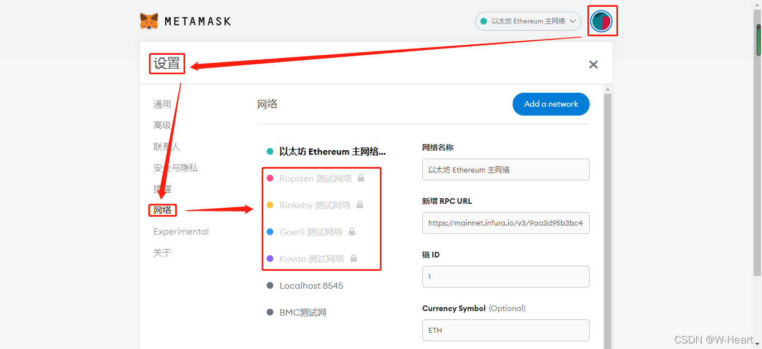Focus the 链 ID input field
This screenshot has height=349, width=762.
506,276
